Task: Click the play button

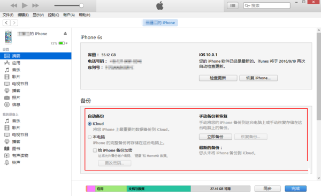Action: [25, 5]
